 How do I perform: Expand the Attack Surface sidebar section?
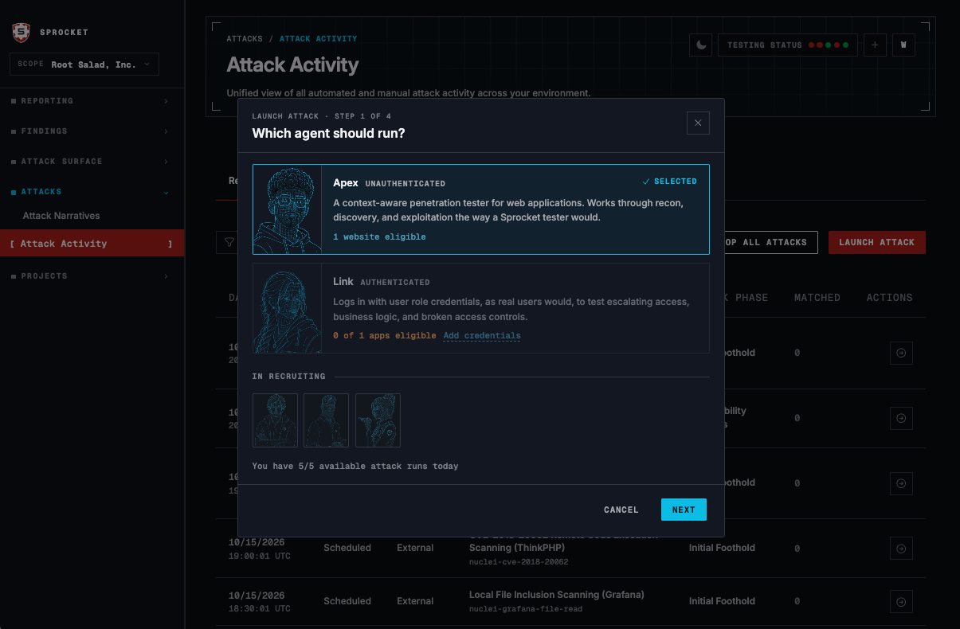92,162
